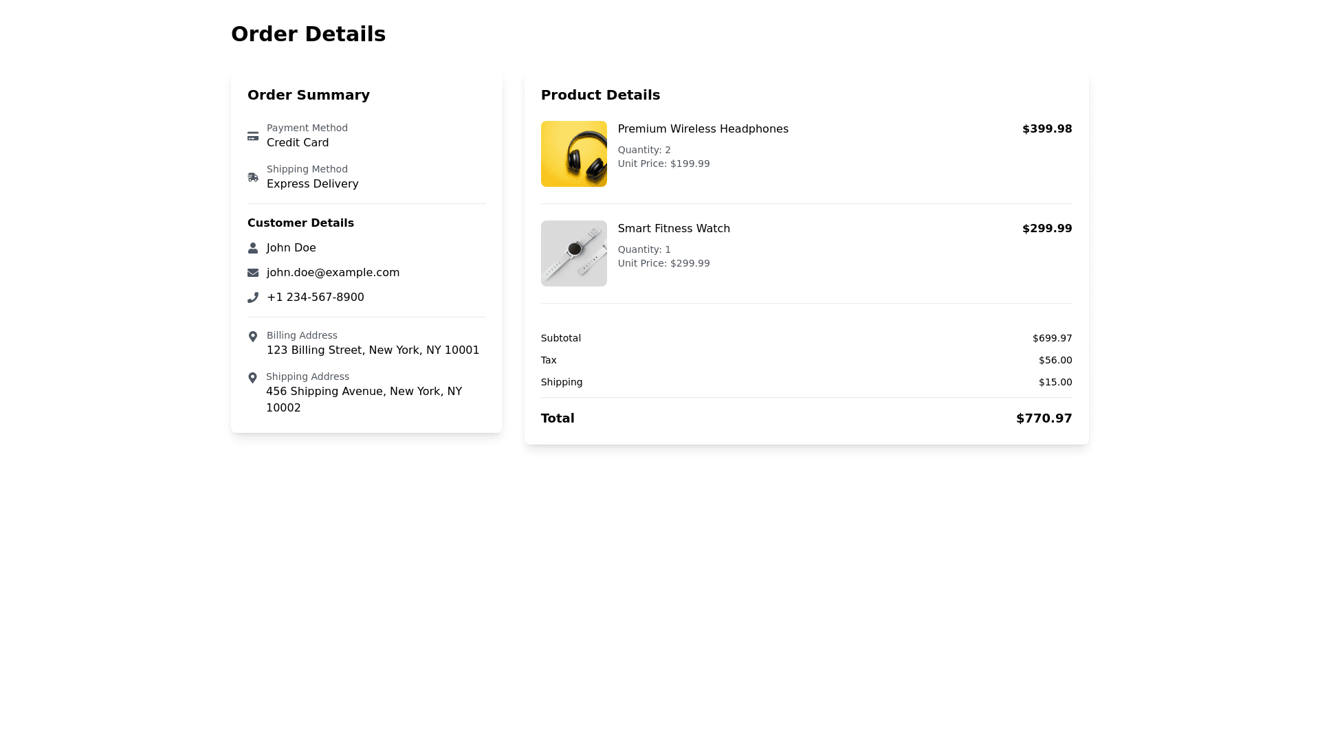
Task: Click the shipping truck icon
Action: [x=253, y=177]
